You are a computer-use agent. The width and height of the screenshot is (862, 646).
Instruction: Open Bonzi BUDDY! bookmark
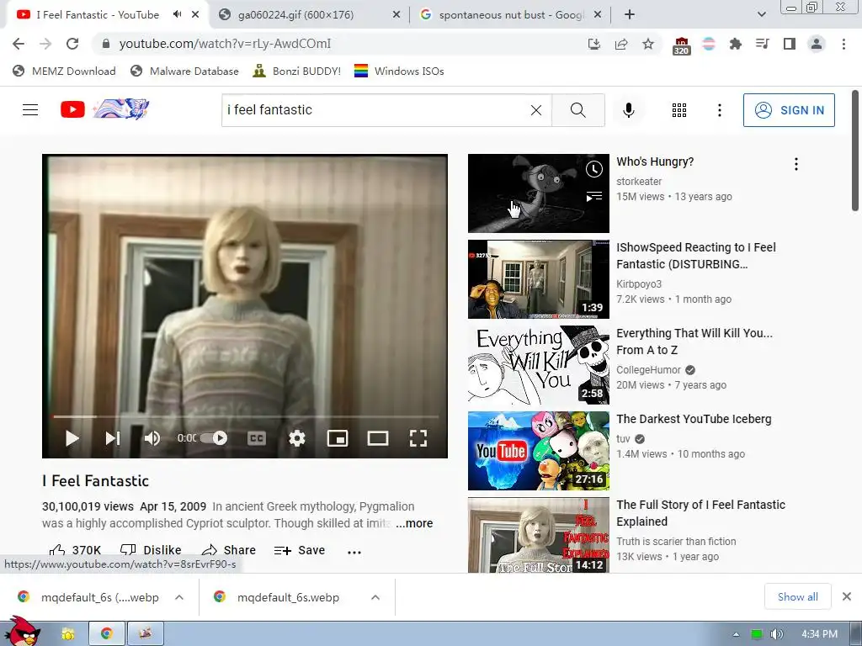297,71
